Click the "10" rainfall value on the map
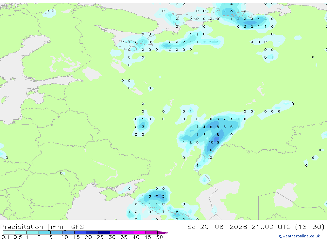The image size is (327, 239). click(x=211, y=142)
